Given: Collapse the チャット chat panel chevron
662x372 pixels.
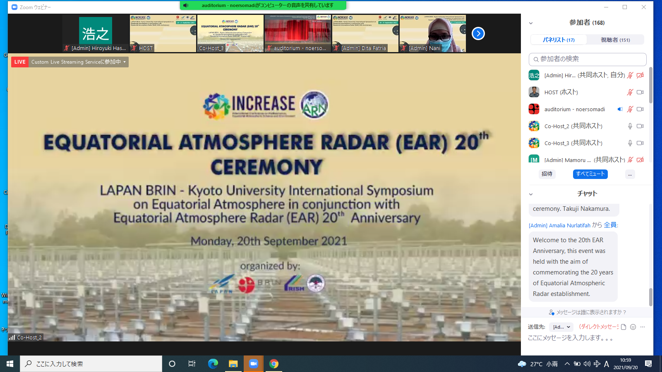Looking at the screenshot, I should [531, 194].
